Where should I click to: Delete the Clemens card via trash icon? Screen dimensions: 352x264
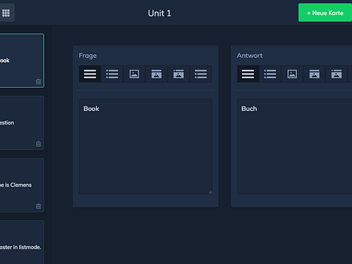point(38,206)
